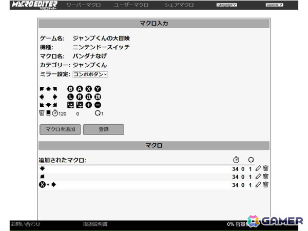This screenshot has width=308, height=231.
Task: Select the A button icon
Action: click(x=80, y=89)
